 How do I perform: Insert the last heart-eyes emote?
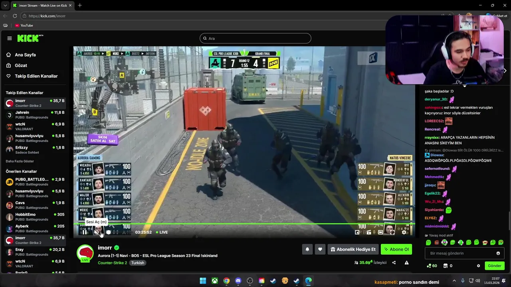pyautogui.click(x=501, y=242)
